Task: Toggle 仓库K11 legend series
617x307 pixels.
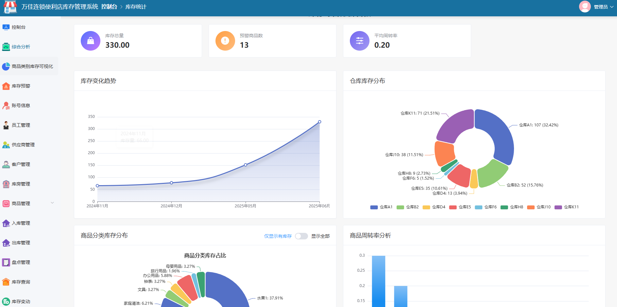Action: tap(567, 207)
